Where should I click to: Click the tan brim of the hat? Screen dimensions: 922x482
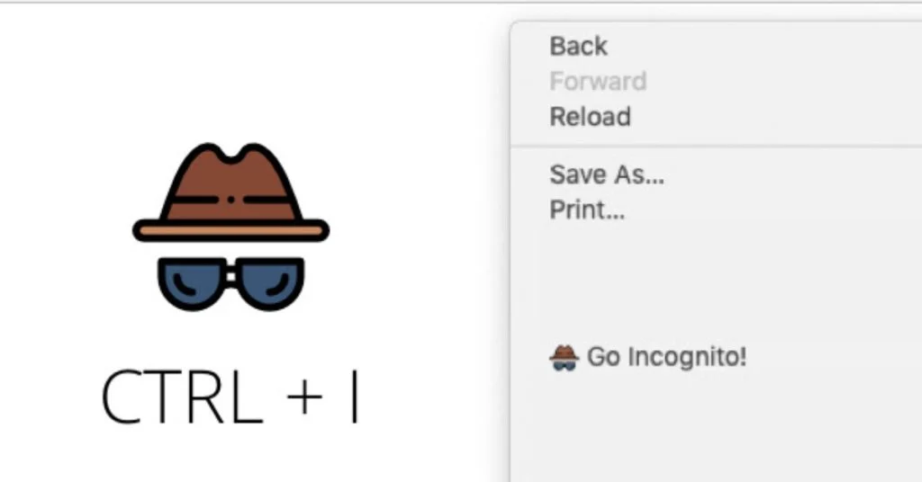[x=230, y=231]
